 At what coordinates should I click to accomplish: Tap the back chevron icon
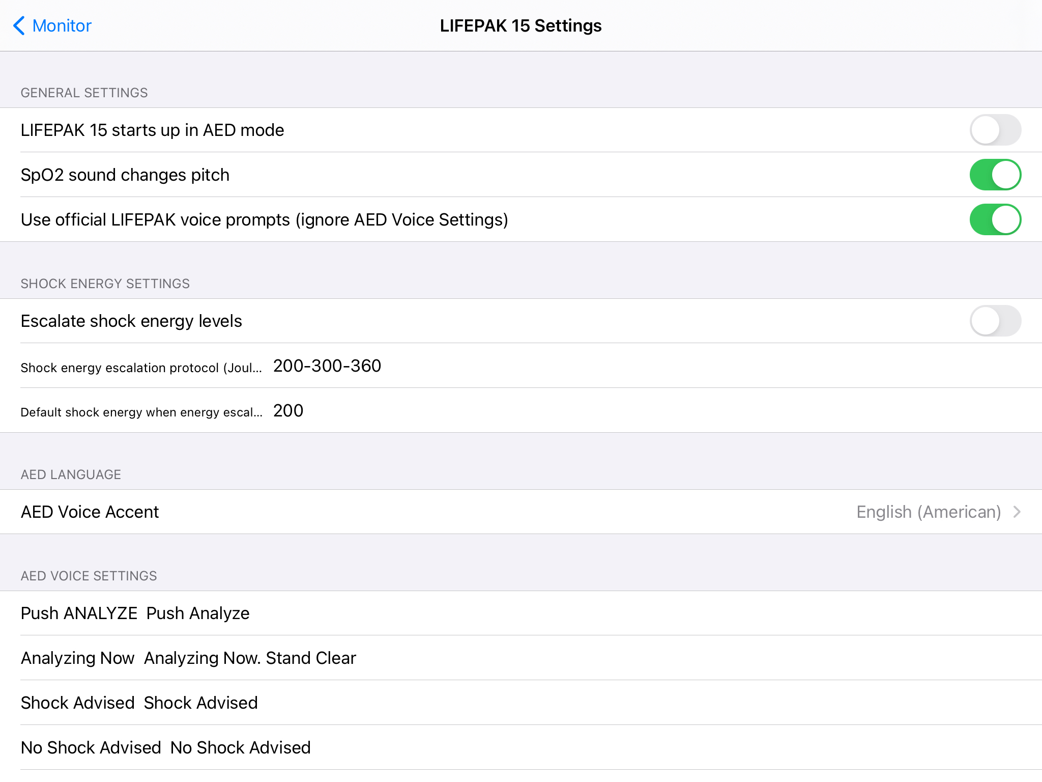tap(19, 25)
